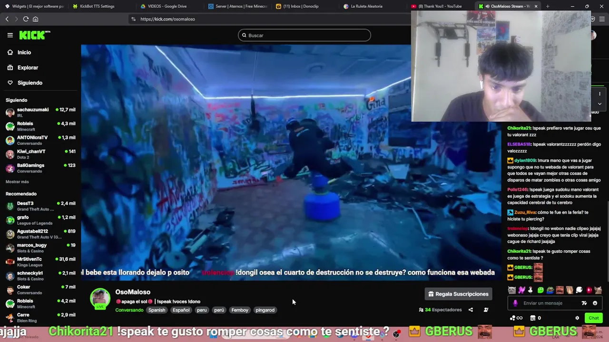Viewport: 609px width, 342px height.
Task: Open MrStivenTc recommended channel
Action: [x=40, y=262]
